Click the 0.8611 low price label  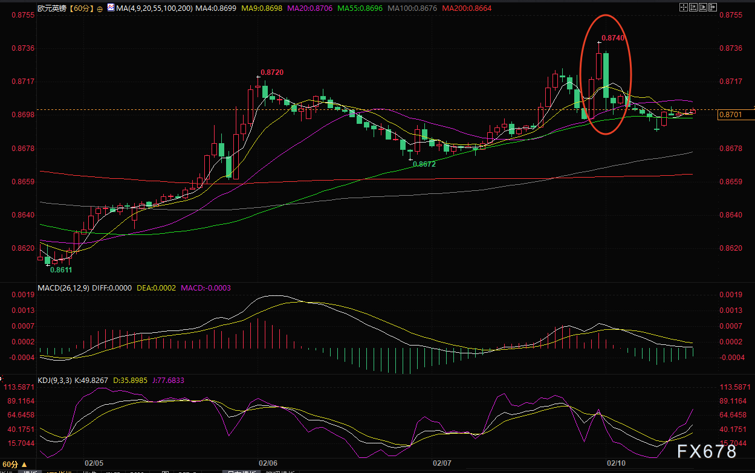click(x=61, y=270)
